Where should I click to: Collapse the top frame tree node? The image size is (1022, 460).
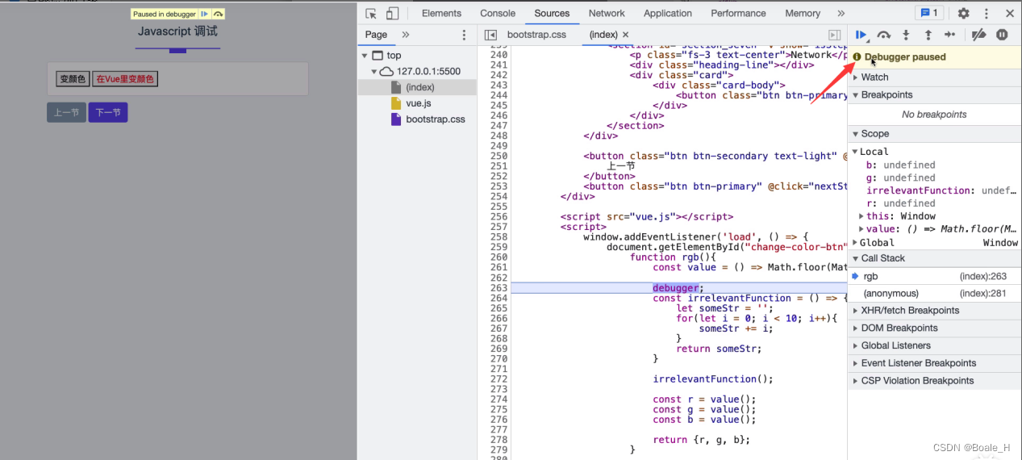365,56
